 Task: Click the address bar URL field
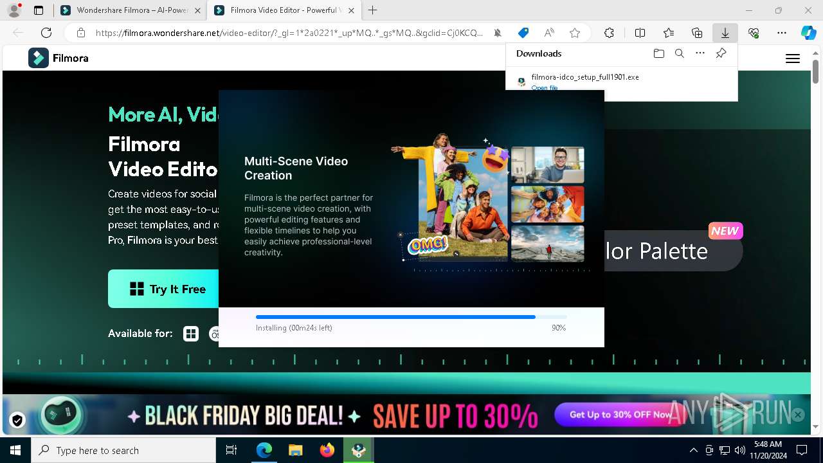[289, 33]
